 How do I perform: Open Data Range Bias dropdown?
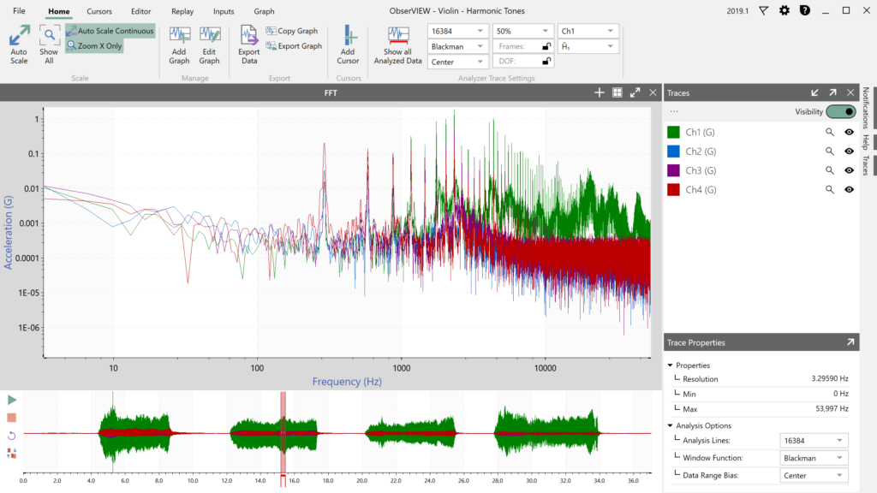[814, 475]
